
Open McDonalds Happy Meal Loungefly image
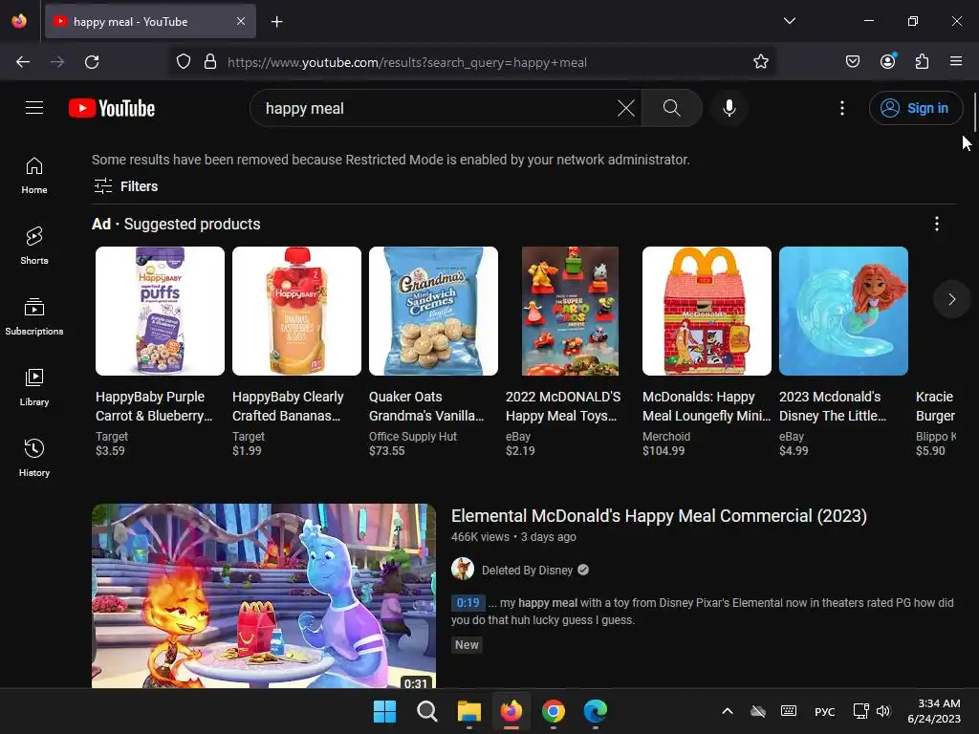point(707,311)
